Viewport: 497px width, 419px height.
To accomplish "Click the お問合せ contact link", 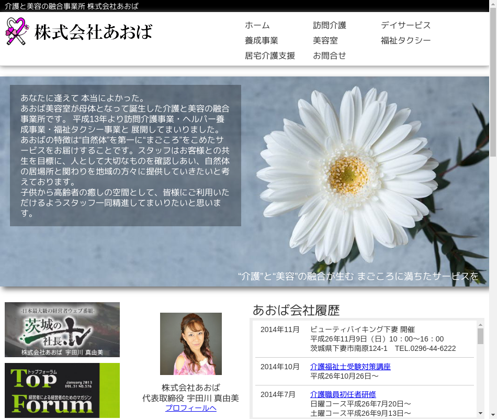I will coord(329,56).
